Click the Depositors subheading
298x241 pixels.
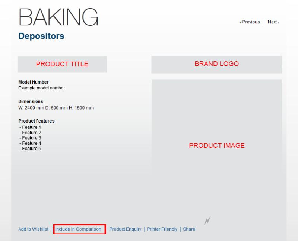point(41,36)
